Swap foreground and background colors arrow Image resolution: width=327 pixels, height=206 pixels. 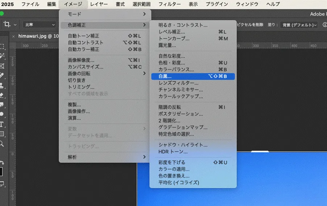[x=2, y=162]
